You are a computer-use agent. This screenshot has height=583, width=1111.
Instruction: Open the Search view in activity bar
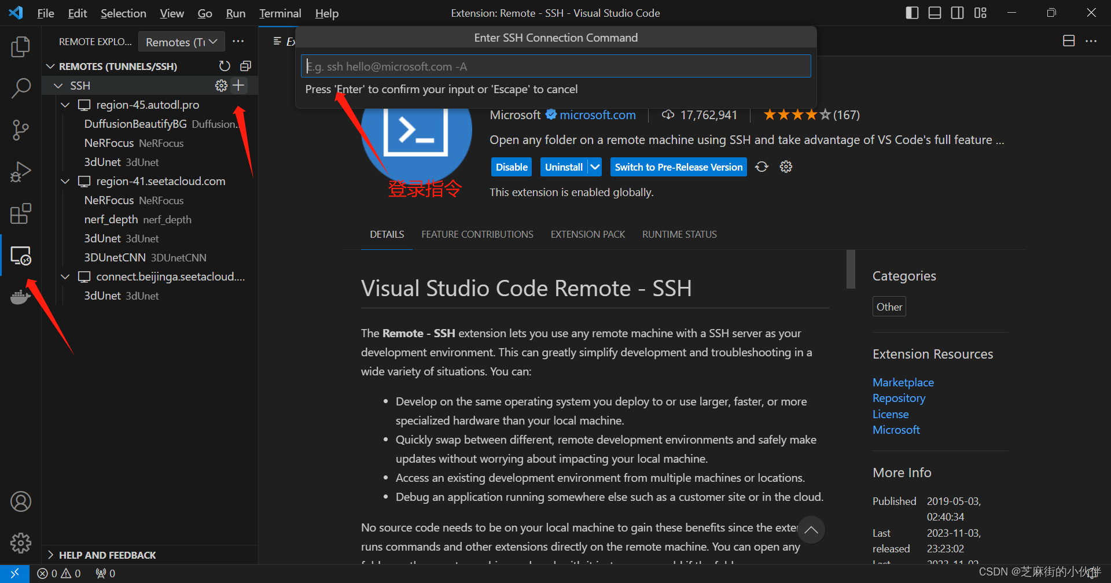coord(21,88)
